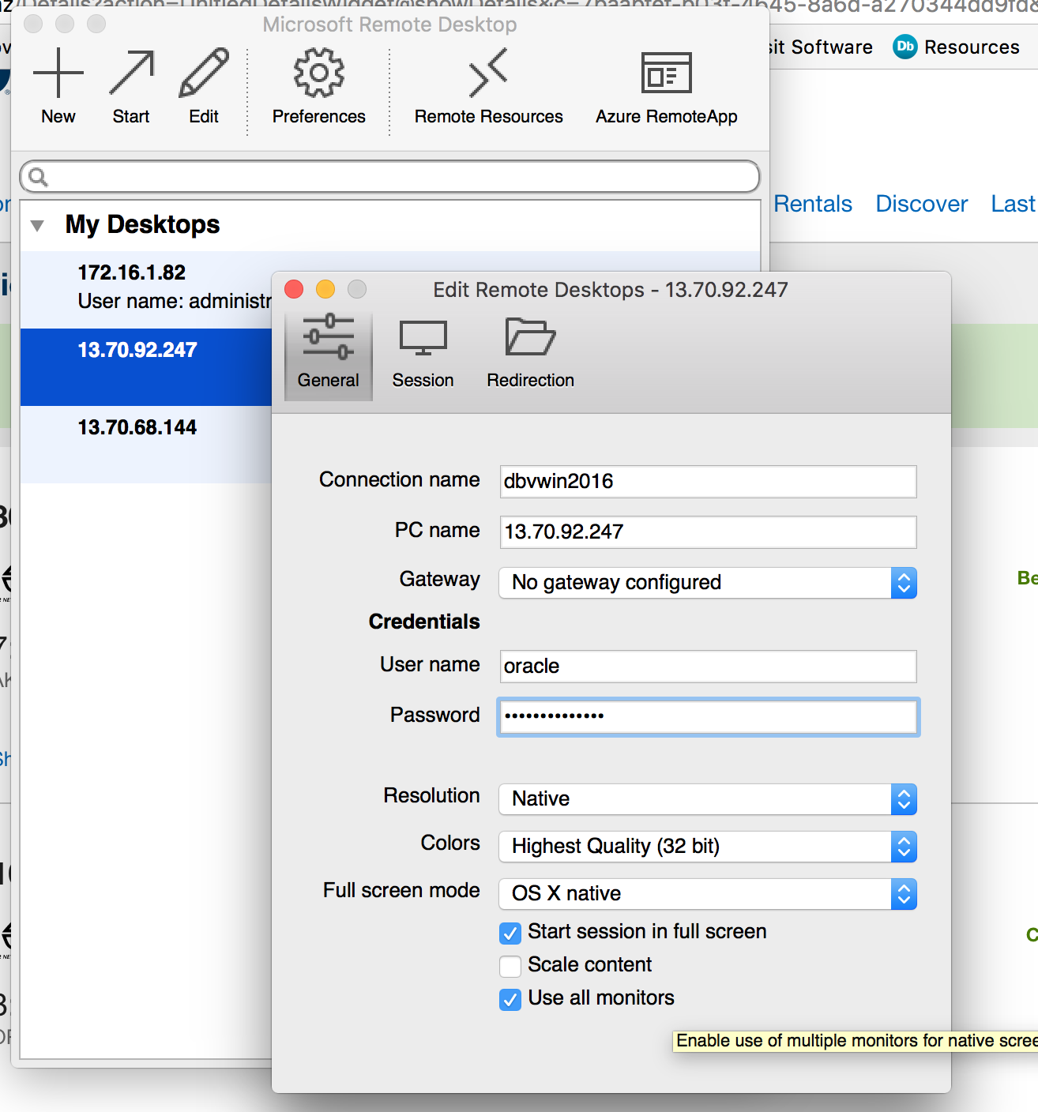Viewport: 1038px width, 1112px height.
Task: Open Rentals link in browser window
Action: click(x=813, y=204)
